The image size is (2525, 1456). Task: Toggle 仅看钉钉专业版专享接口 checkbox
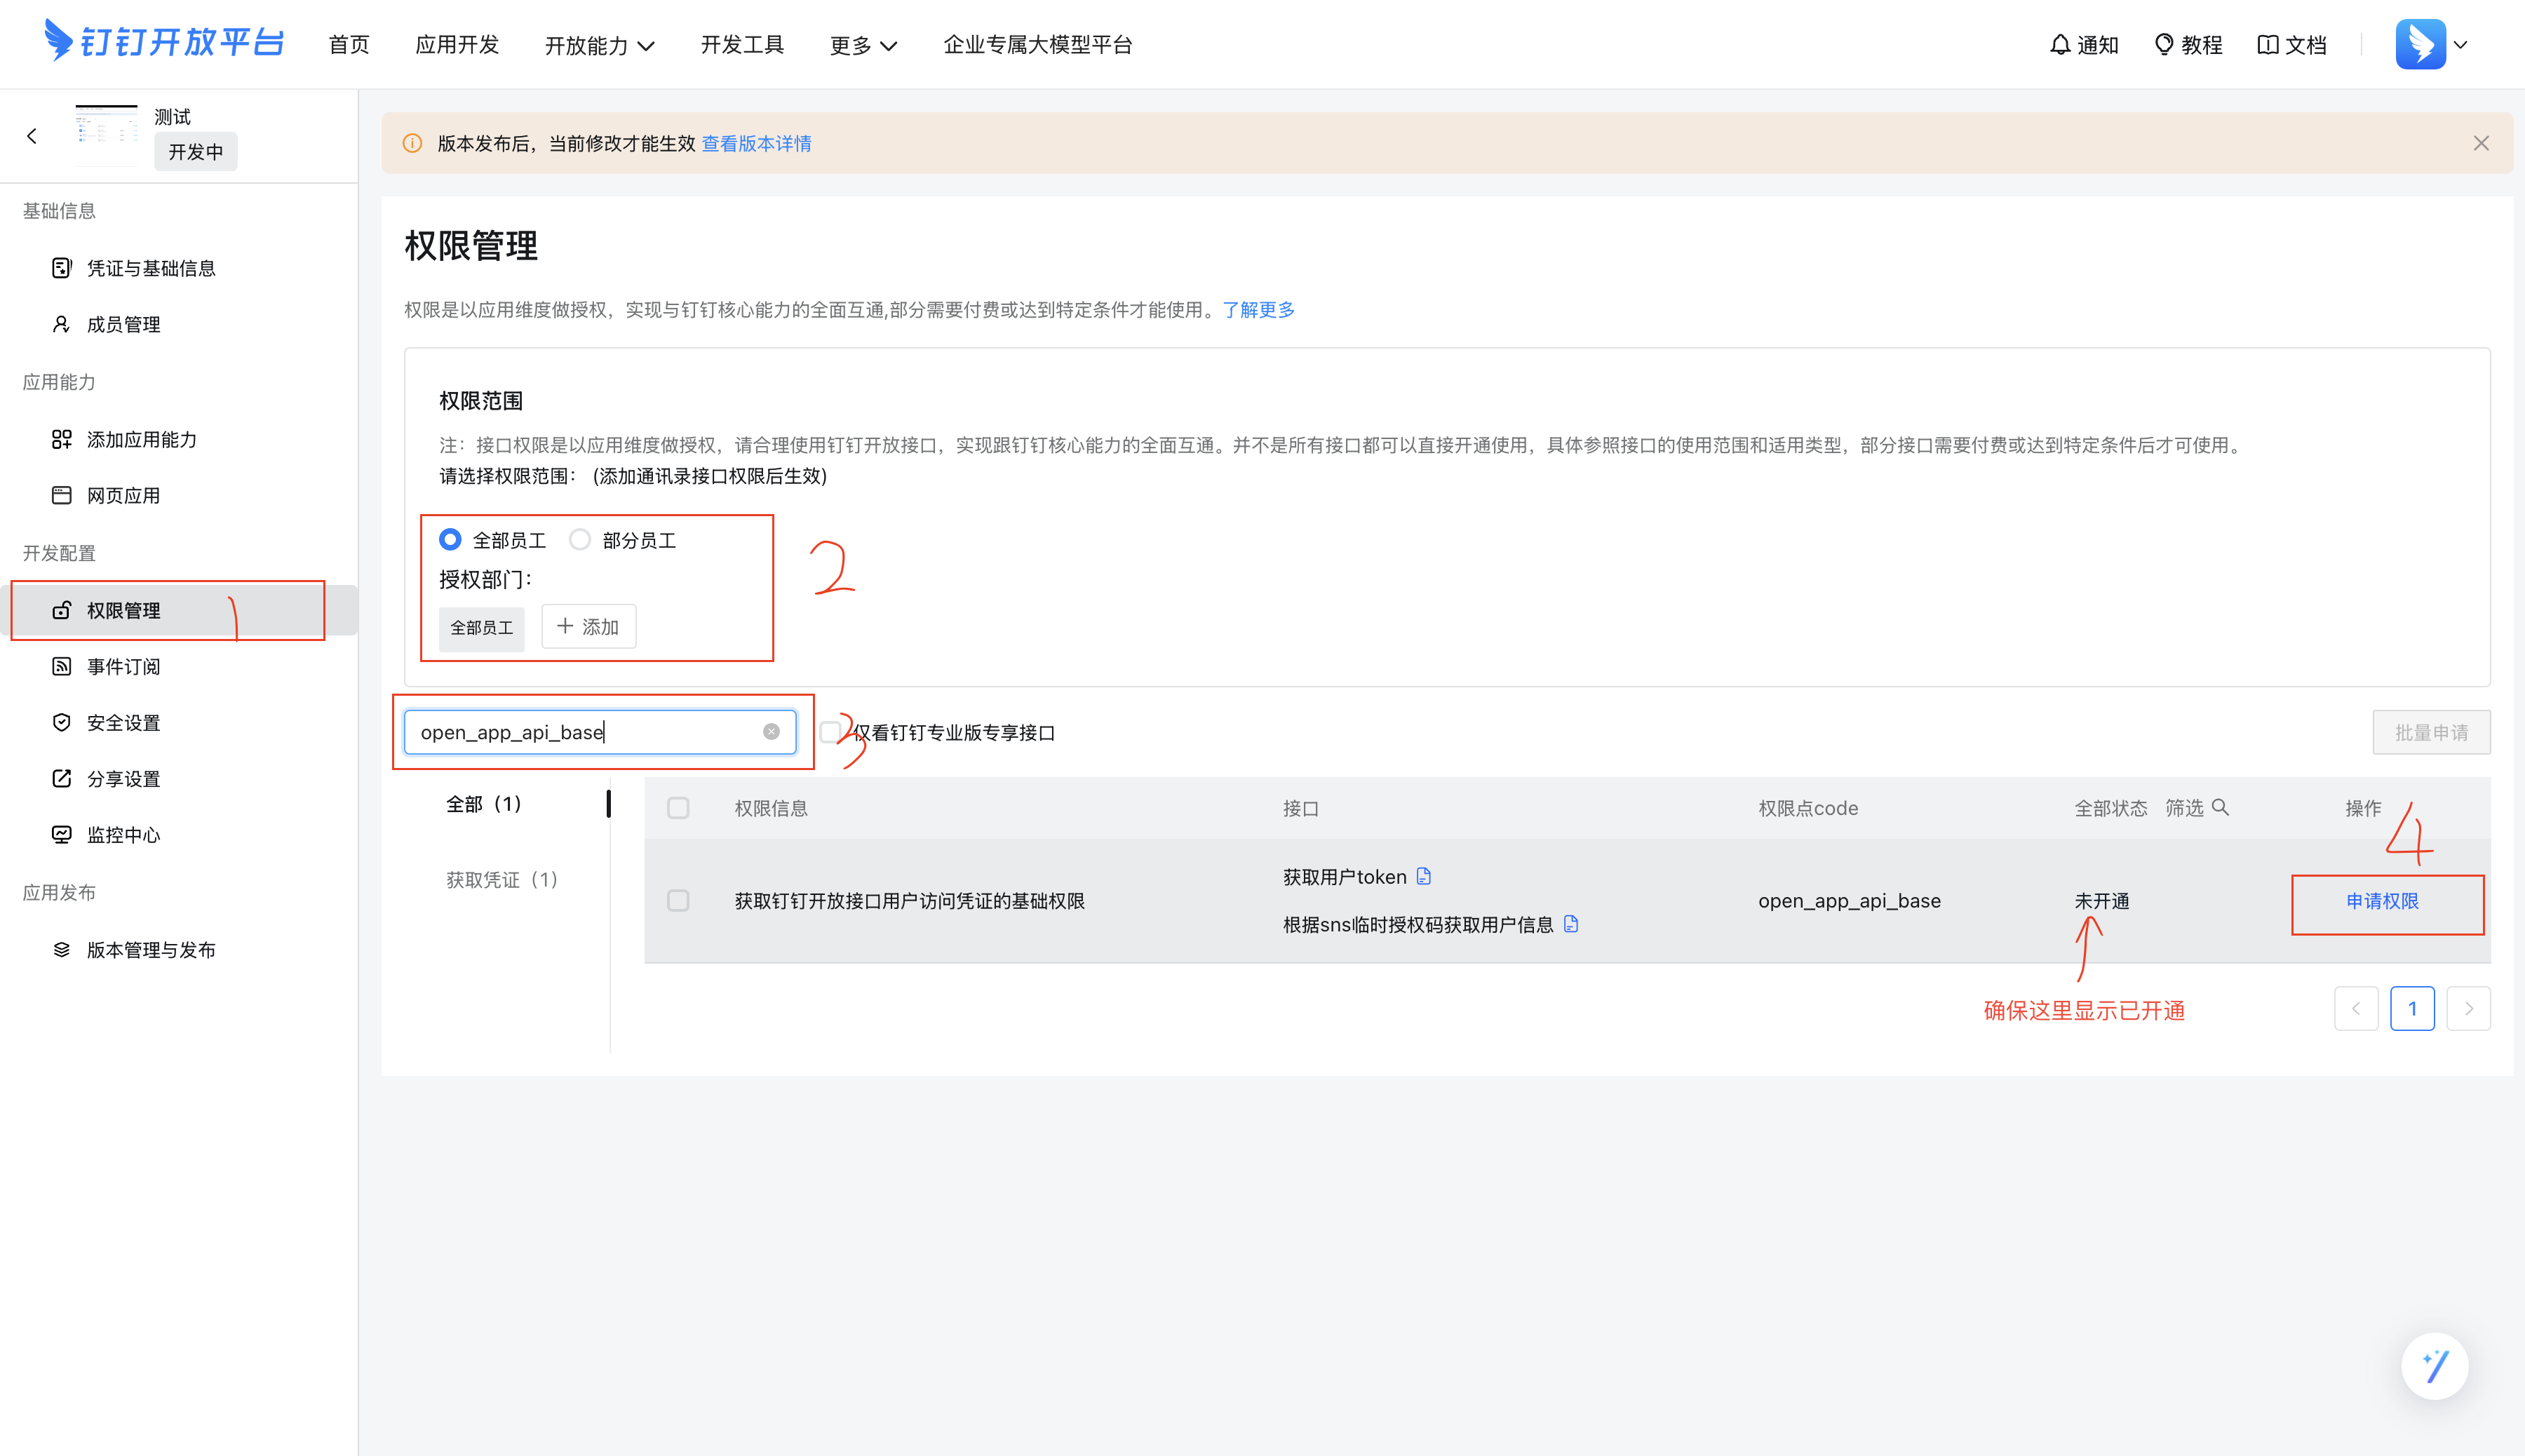point(829,732)
